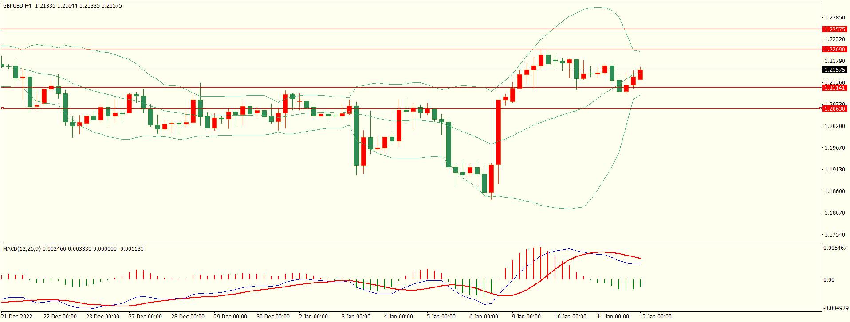
Task: Click the 12 Jan 00:00 date label
Action: (655, 316)
